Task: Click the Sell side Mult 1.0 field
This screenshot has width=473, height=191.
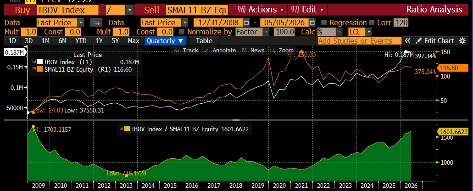Action: [122, 32]
